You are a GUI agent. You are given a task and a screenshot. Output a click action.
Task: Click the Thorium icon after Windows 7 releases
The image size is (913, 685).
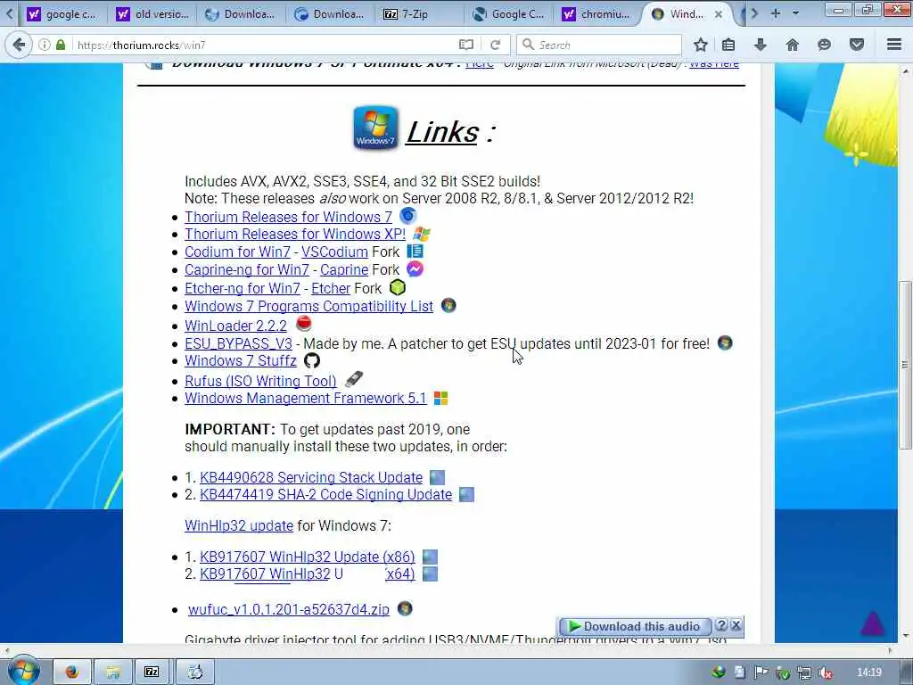[408, 216]
